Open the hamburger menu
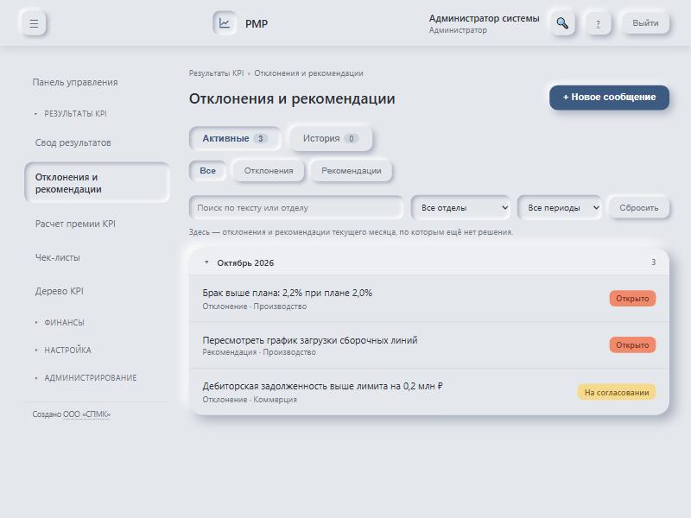Viewport: 691px width, 518px height. coord(34,23)
